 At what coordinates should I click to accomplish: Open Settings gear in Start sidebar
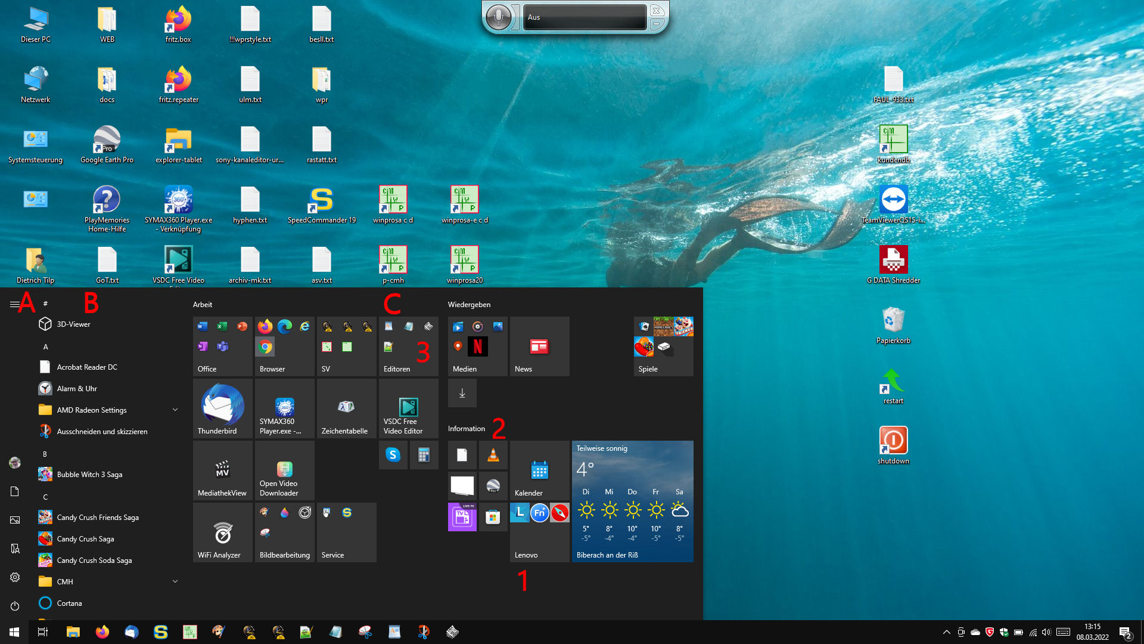[x=15, y=577]
